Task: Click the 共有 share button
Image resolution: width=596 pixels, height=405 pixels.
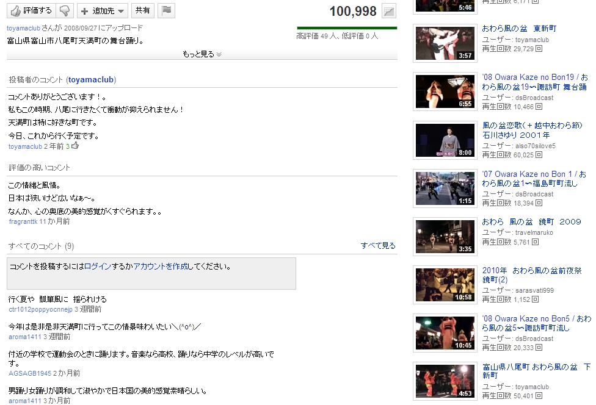Action: [x=143, y=11]
